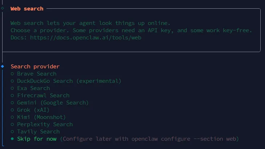This screenshot has width=265, height=149.
Task: Select the Brave Search radio option
Action: (12, 74)
